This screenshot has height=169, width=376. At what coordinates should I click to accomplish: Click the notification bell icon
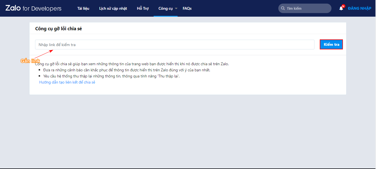click(x=341, y=8)
